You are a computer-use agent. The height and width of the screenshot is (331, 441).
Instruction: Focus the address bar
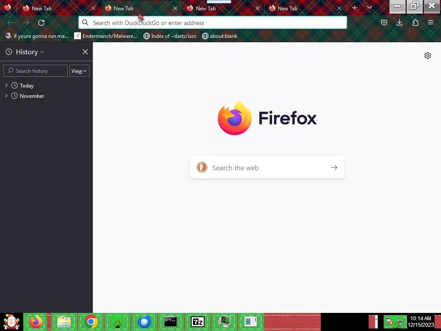pyautogui.click(x=213, y=23)
